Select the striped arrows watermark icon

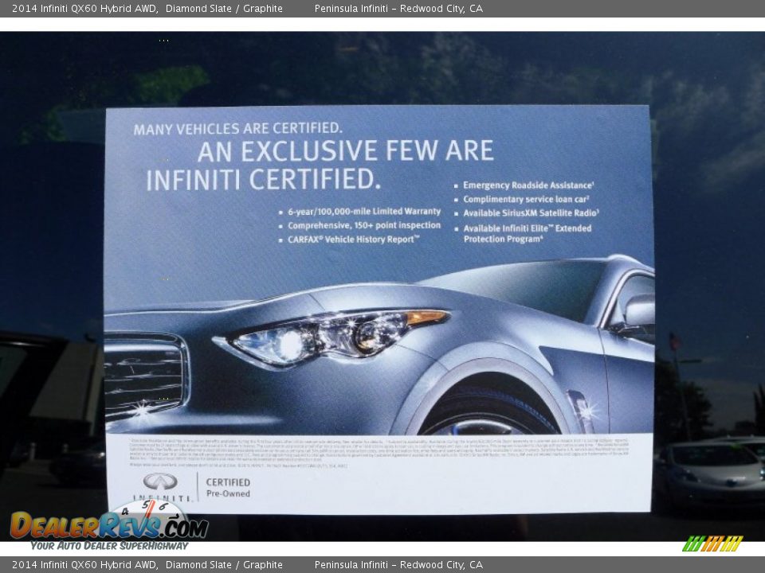click(x=712, y=544)
